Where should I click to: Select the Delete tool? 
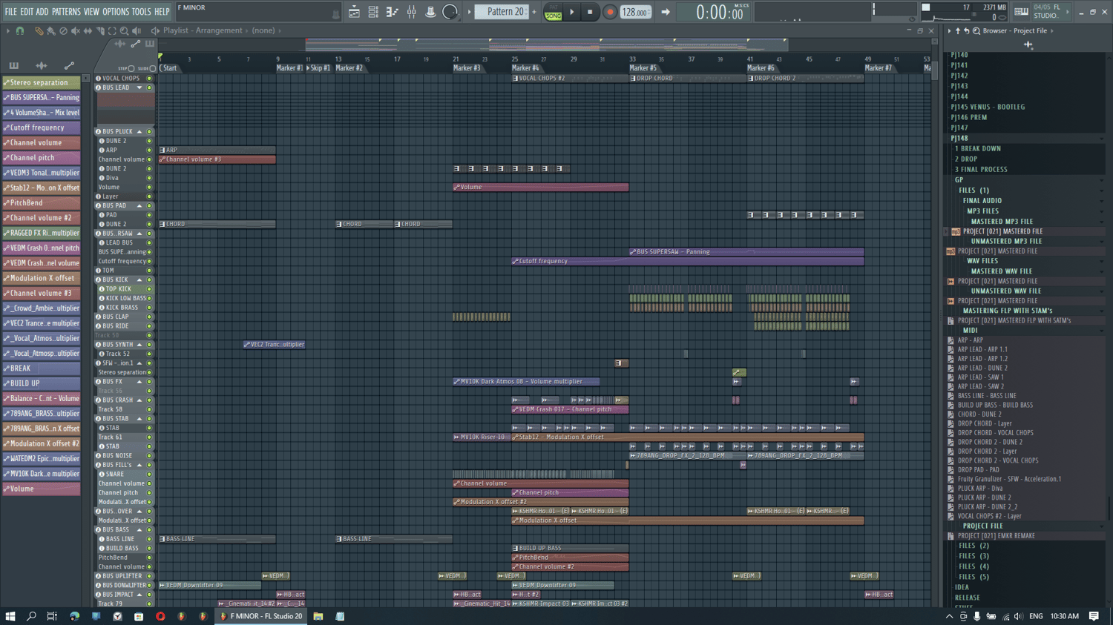[63, 31]
